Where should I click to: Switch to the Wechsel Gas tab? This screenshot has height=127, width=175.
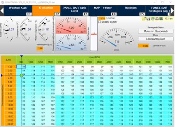point(18,10)
